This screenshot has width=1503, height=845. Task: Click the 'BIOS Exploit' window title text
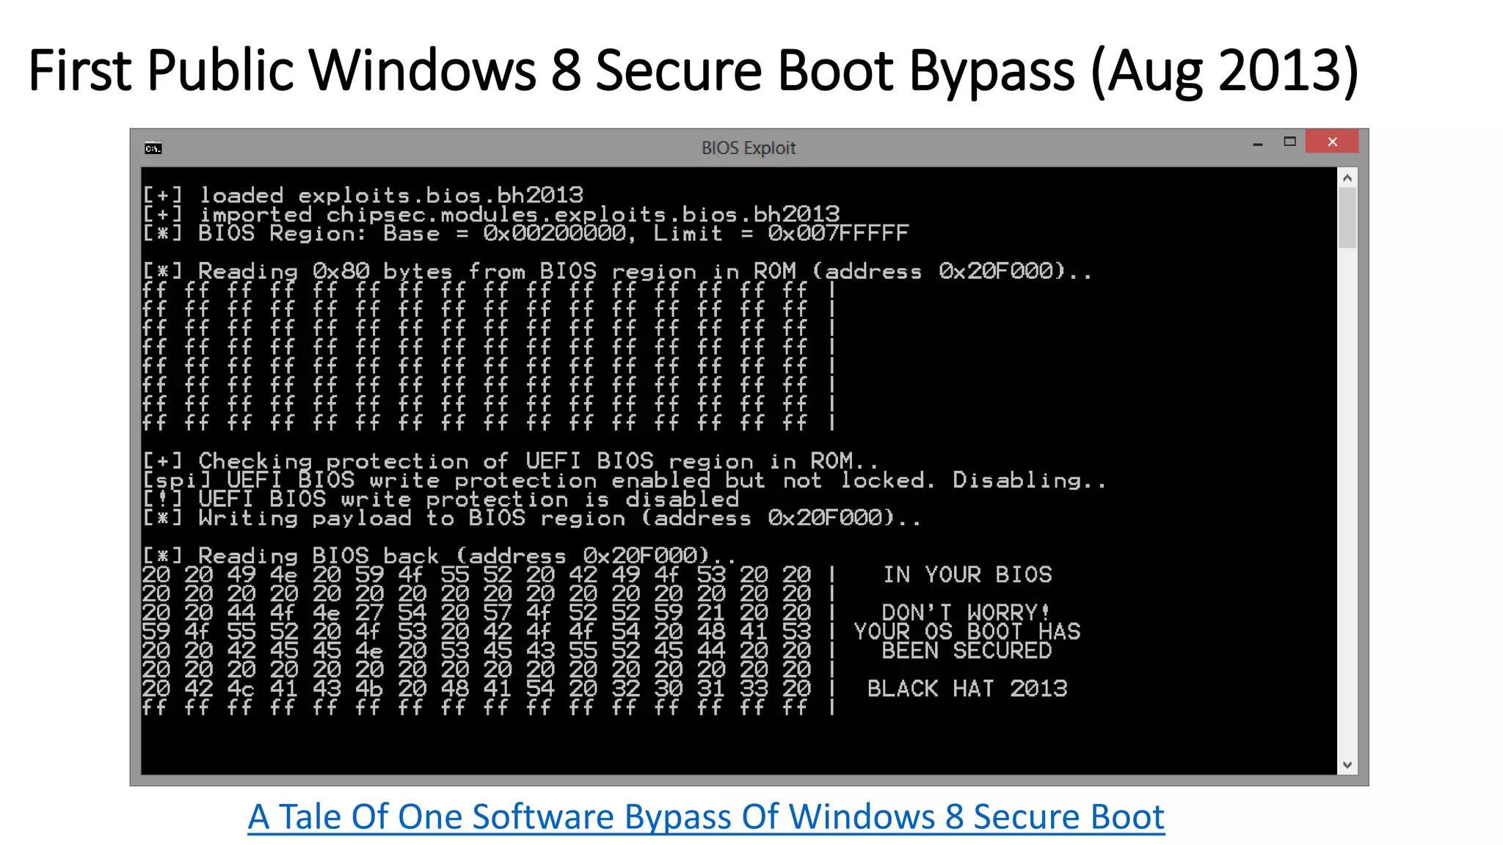(x=748, y=148)
